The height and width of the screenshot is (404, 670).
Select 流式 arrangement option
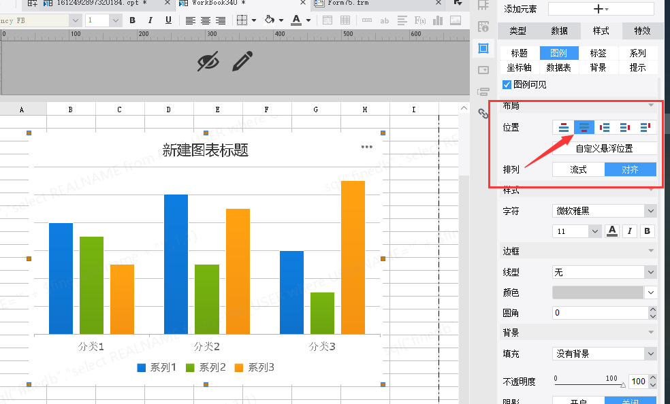(579, 169)
